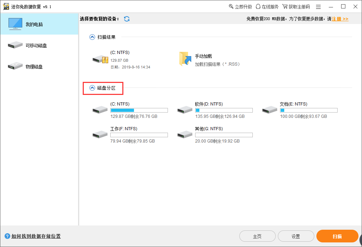Click 20.00 GB剩余19.92 GB text
Screen dimensions: 362x247
(217, 141)
